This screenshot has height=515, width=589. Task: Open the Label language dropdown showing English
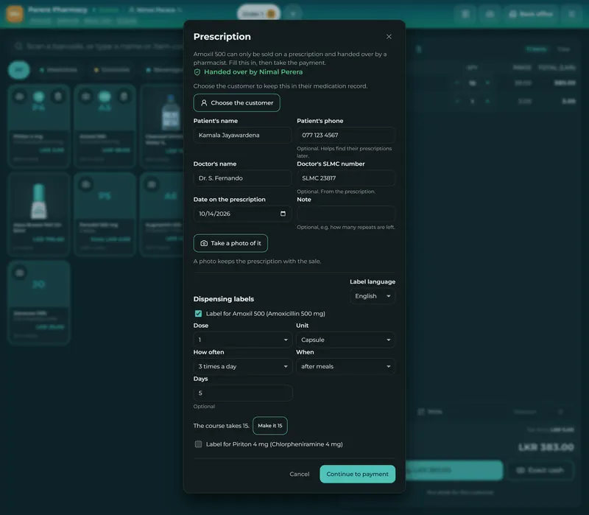pyautogui.click(x=373, y=296)
